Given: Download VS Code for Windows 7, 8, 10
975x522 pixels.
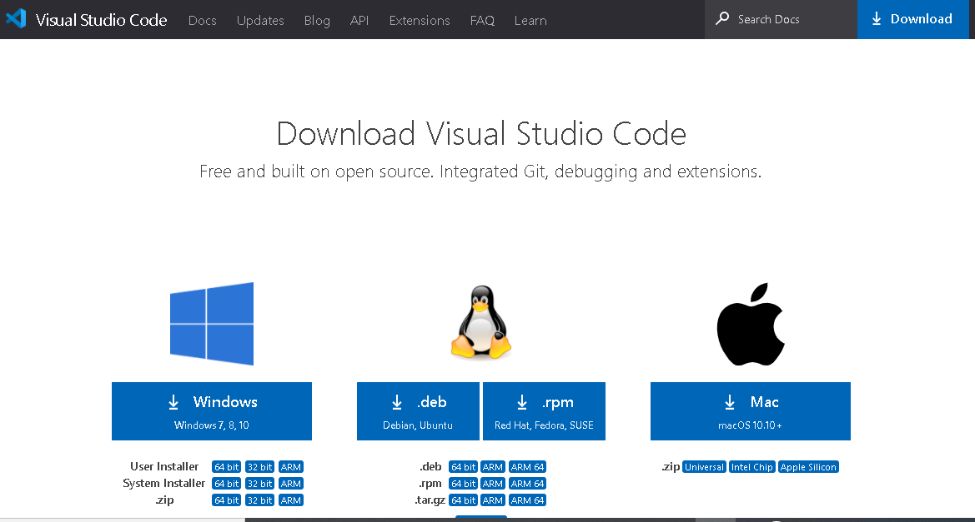Looking at the screenshot, I should coord(211,410).
